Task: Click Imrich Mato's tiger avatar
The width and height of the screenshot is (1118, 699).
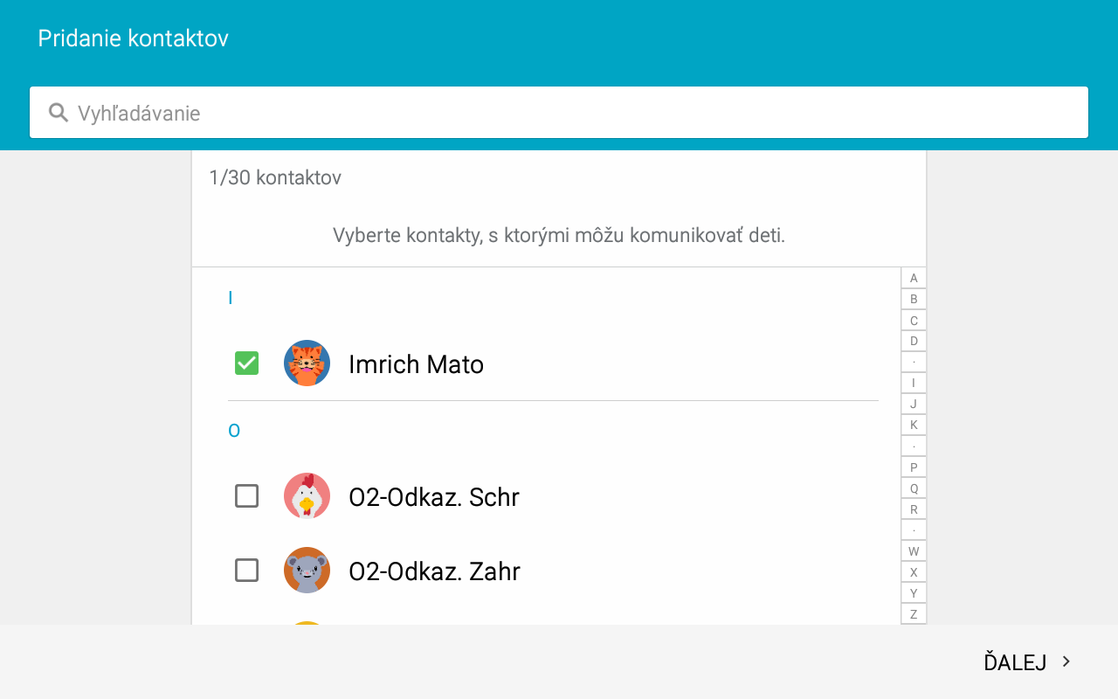Action: click(307, 363)
